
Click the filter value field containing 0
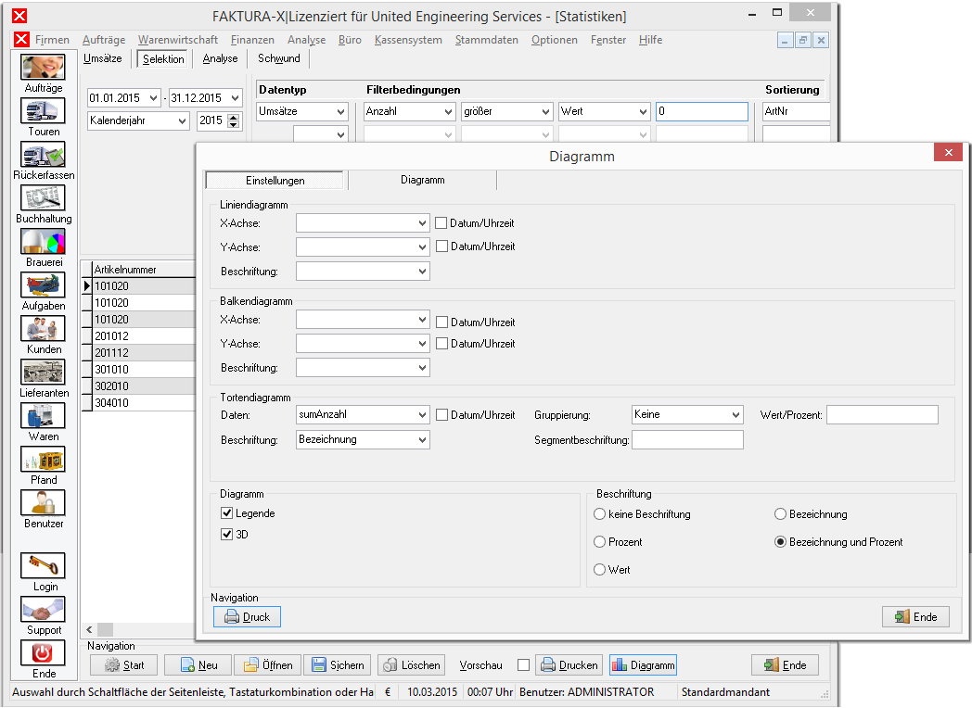702,111
